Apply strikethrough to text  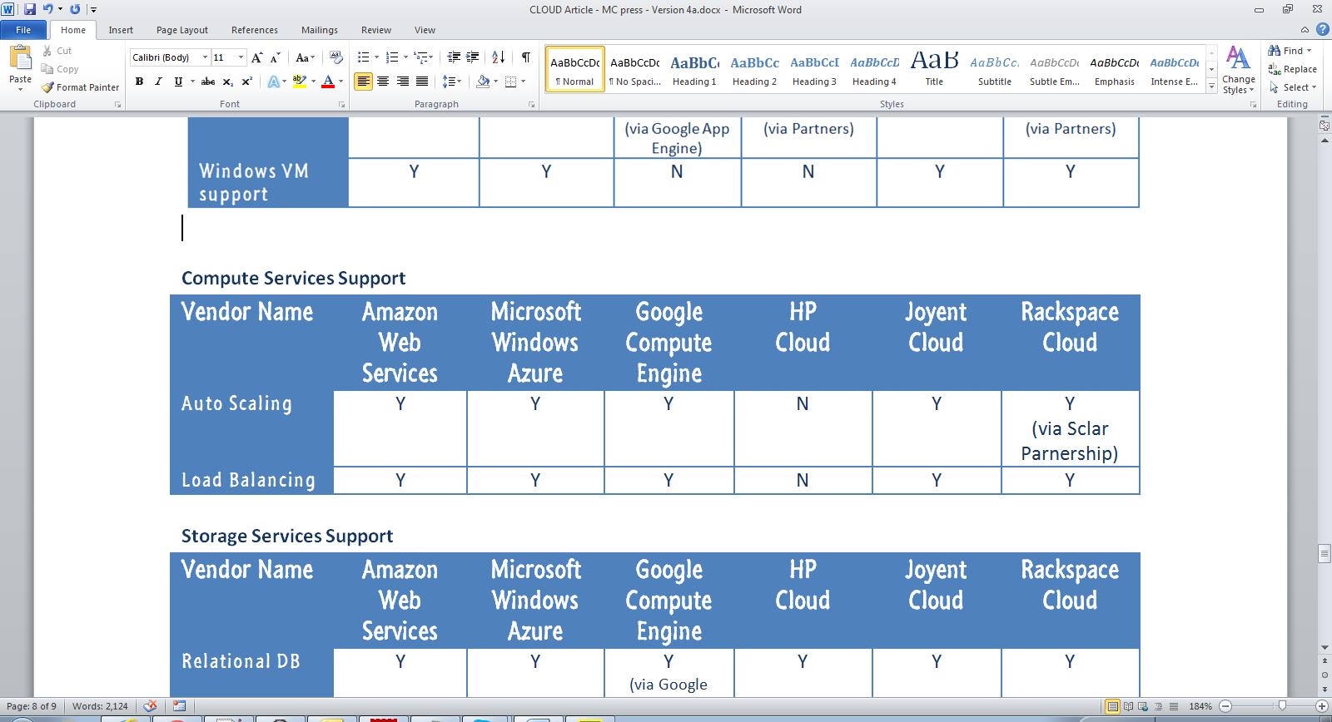pos(208,82)
